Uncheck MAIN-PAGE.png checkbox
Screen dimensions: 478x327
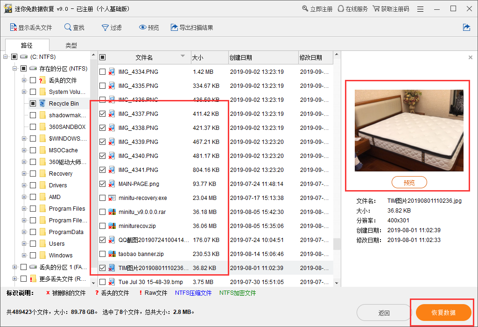pyautogui.click(x=102, y=184)
